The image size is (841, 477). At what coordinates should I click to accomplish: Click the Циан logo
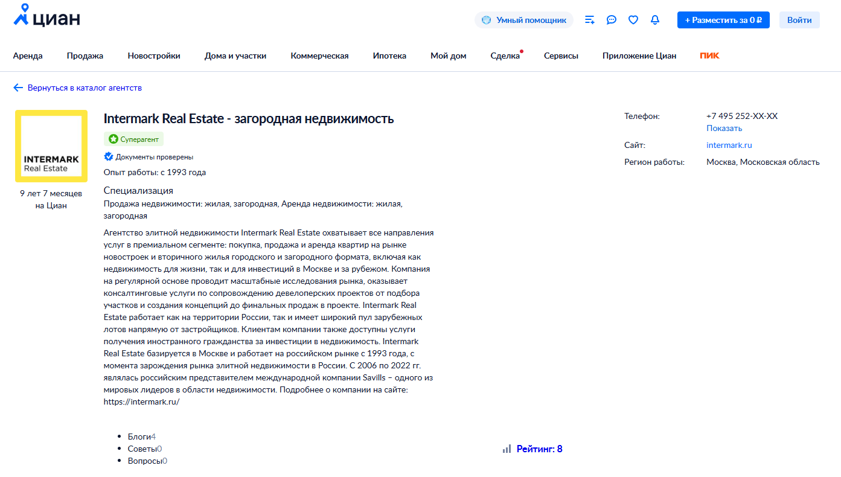point(46,15)
